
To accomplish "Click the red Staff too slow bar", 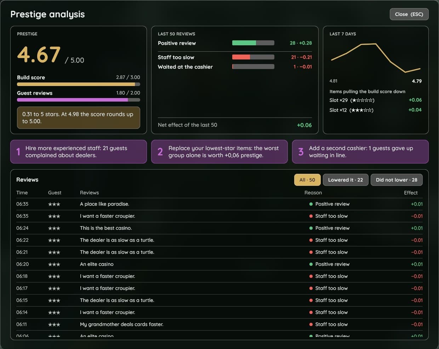I will pos(253,57).
